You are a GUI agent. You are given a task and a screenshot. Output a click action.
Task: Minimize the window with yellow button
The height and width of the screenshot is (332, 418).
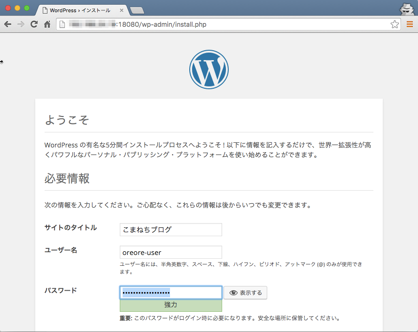point(17,8)
